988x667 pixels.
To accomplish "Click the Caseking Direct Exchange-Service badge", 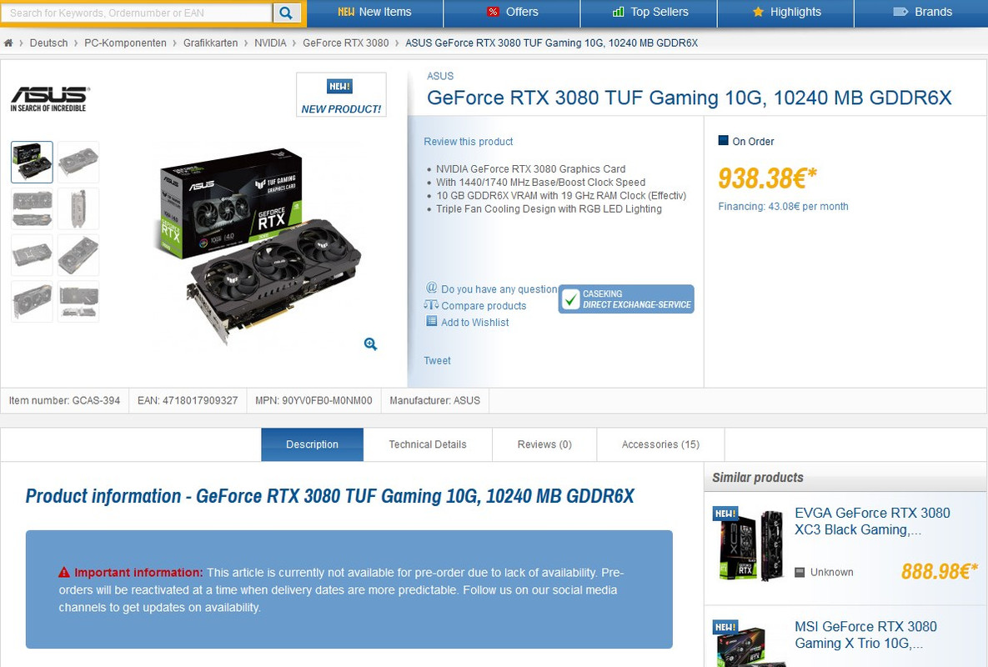I will coord(626,299).
